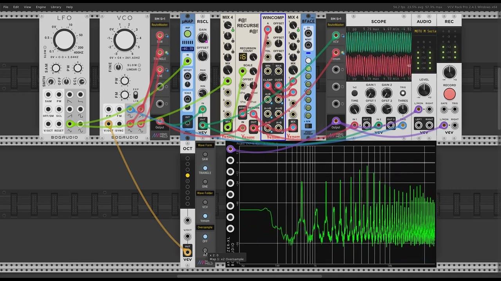Click the red RECORD button

coord(449,94)
